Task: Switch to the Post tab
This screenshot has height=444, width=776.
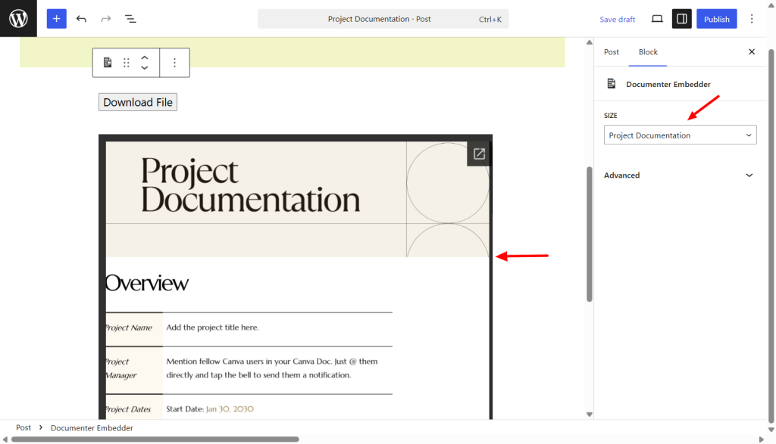Action: coord(611,51)
